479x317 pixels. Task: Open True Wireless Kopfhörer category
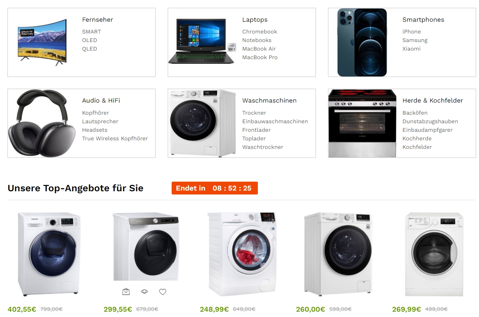[115, 139]
